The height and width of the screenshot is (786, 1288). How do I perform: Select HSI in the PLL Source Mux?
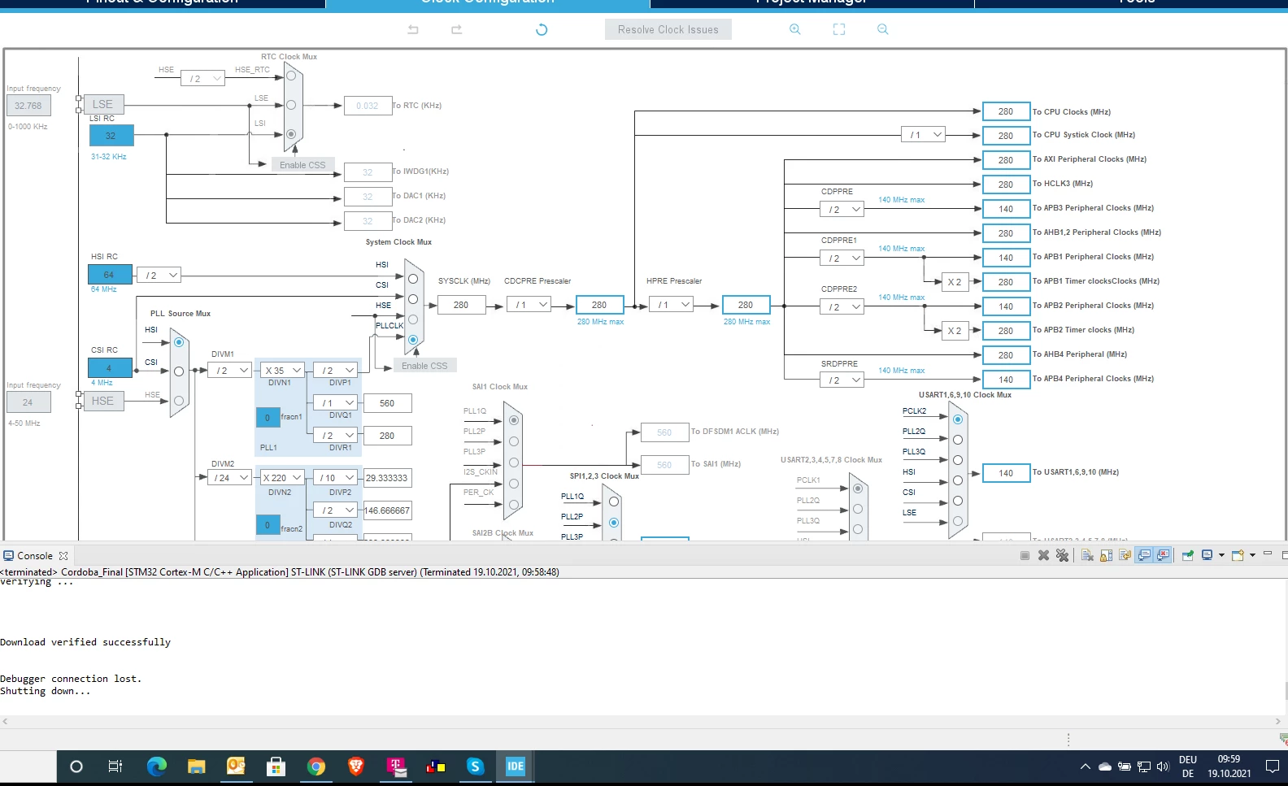point(179,342)
